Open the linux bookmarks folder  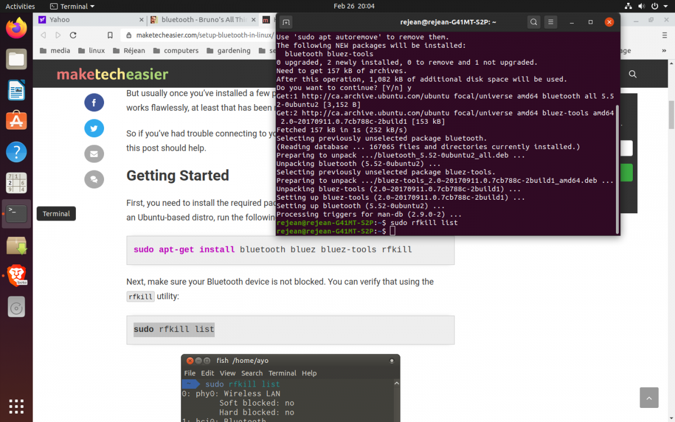coord(92,50)
